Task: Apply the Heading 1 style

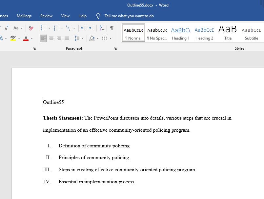Action: tap(180, 33)
